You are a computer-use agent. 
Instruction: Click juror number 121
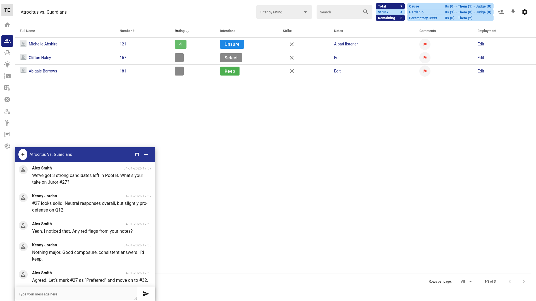tap(123, 44)
